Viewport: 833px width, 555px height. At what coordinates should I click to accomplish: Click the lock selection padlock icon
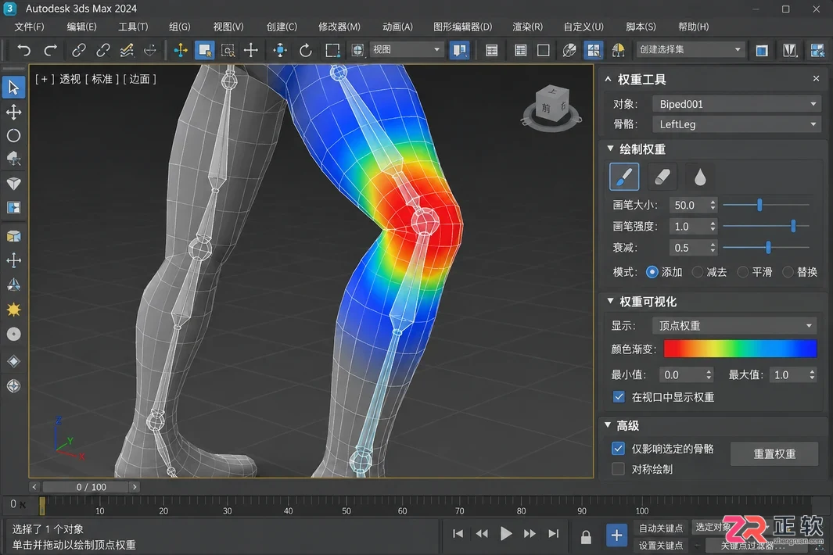click(x=586, y=537)
